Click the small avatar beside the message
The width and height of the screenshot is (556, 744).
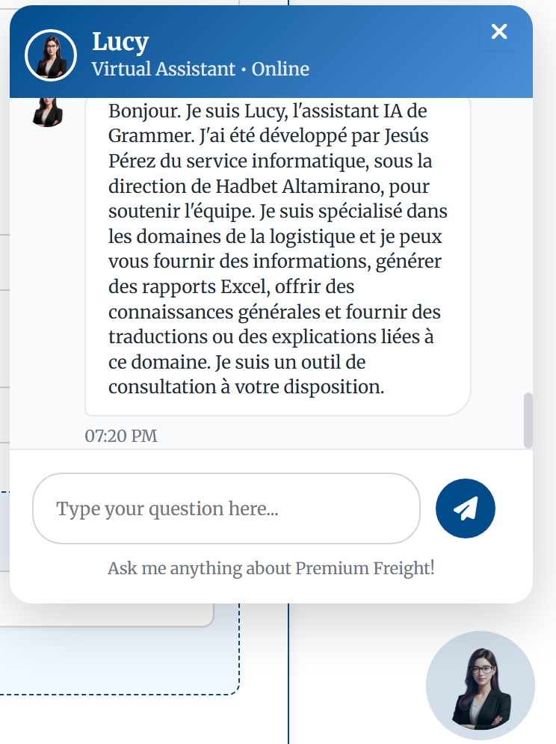click(x=49, y=113)
